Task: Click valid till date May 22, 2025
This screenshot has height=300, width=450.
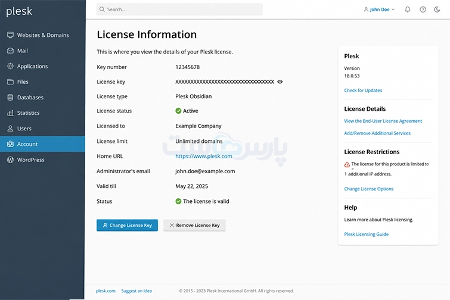Action: pyautogui.click(x=192, y=186)
